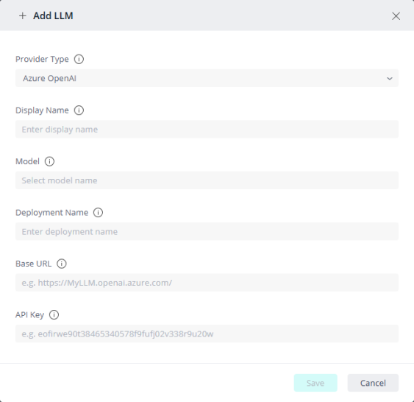Viewport: 414px width, 402px height.
Task: Close the Add LLM dialog
Action: (x=396, y=16)
